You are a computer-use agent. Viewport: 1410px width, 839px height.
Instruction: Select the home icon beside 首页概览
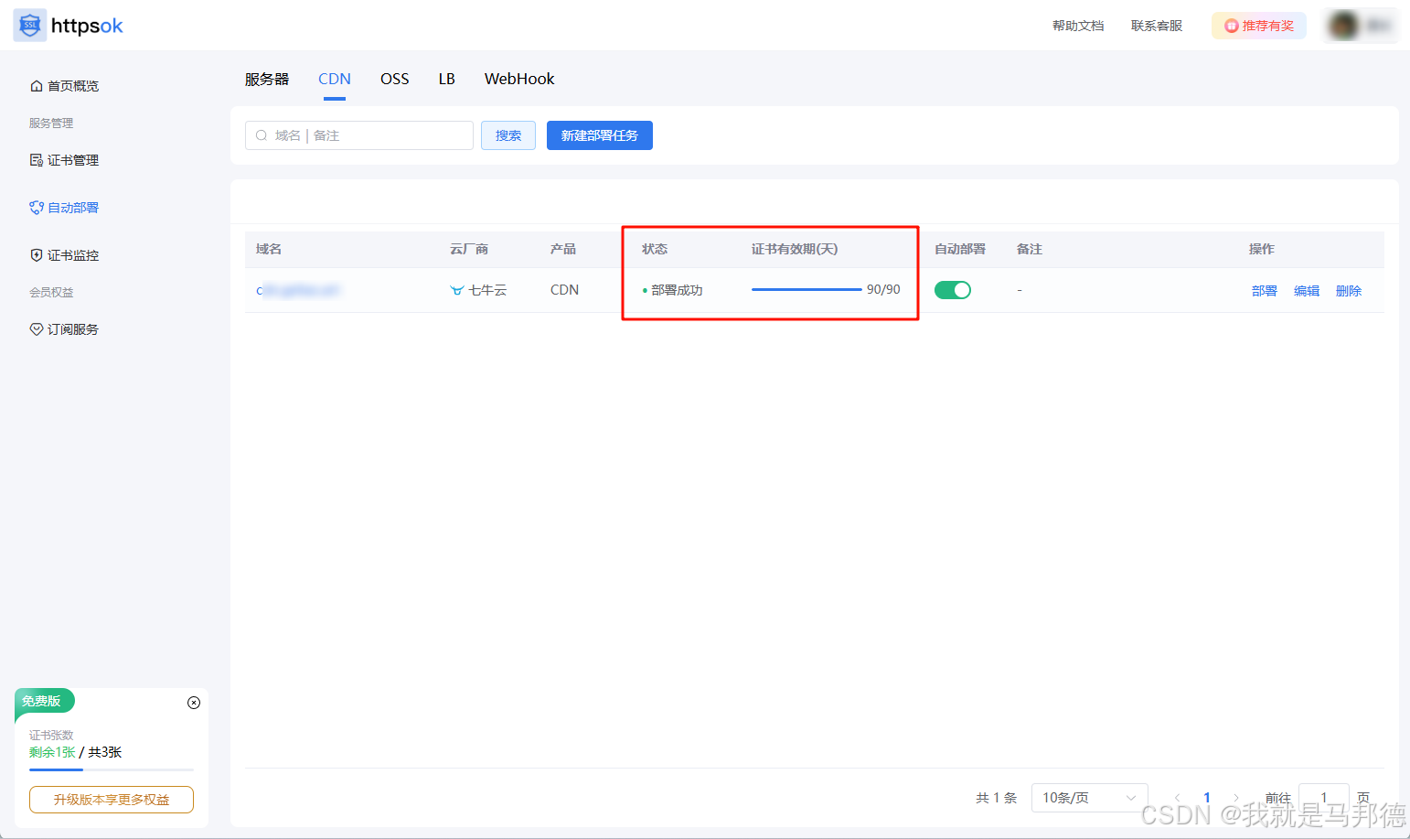(x=36, y=85)
